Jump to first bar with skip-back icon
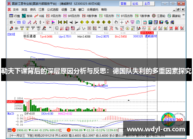The image size is (193, 139). [x=60, y=22]
